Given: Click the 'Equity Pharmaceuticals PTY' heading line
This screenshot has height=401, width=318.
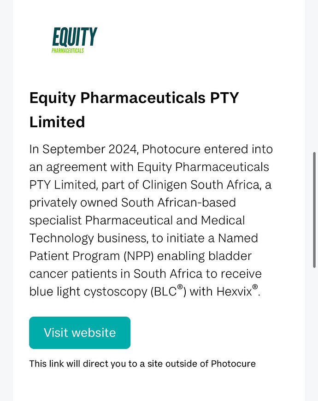Looking at the screenshot, I should coord(134,98).
